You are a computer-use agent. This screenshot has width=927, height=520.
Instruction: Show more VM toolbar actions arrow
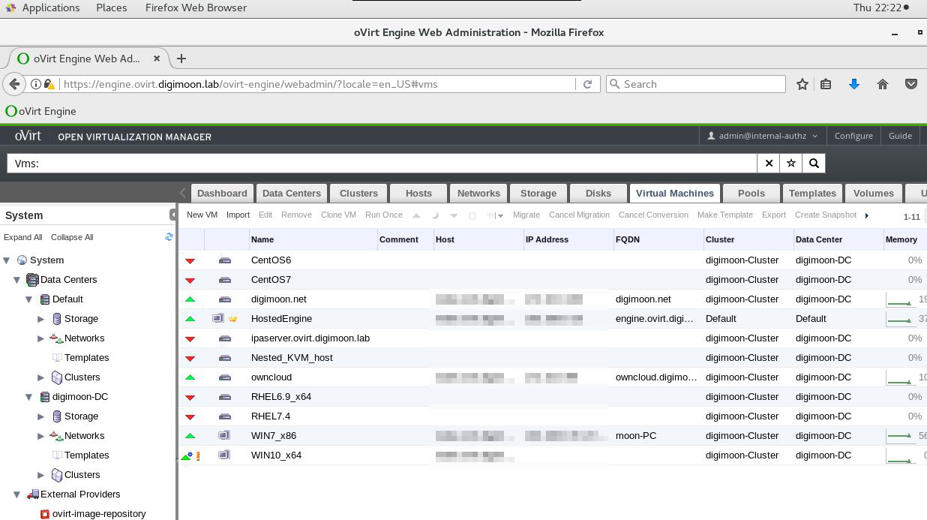[867, 215]
